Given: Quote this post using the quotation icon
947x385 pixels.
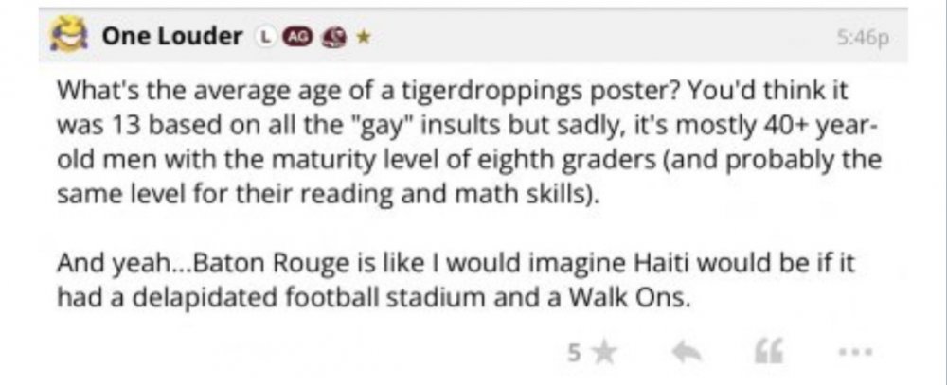Looking at the screenshot, I should [x=759, y=353].
